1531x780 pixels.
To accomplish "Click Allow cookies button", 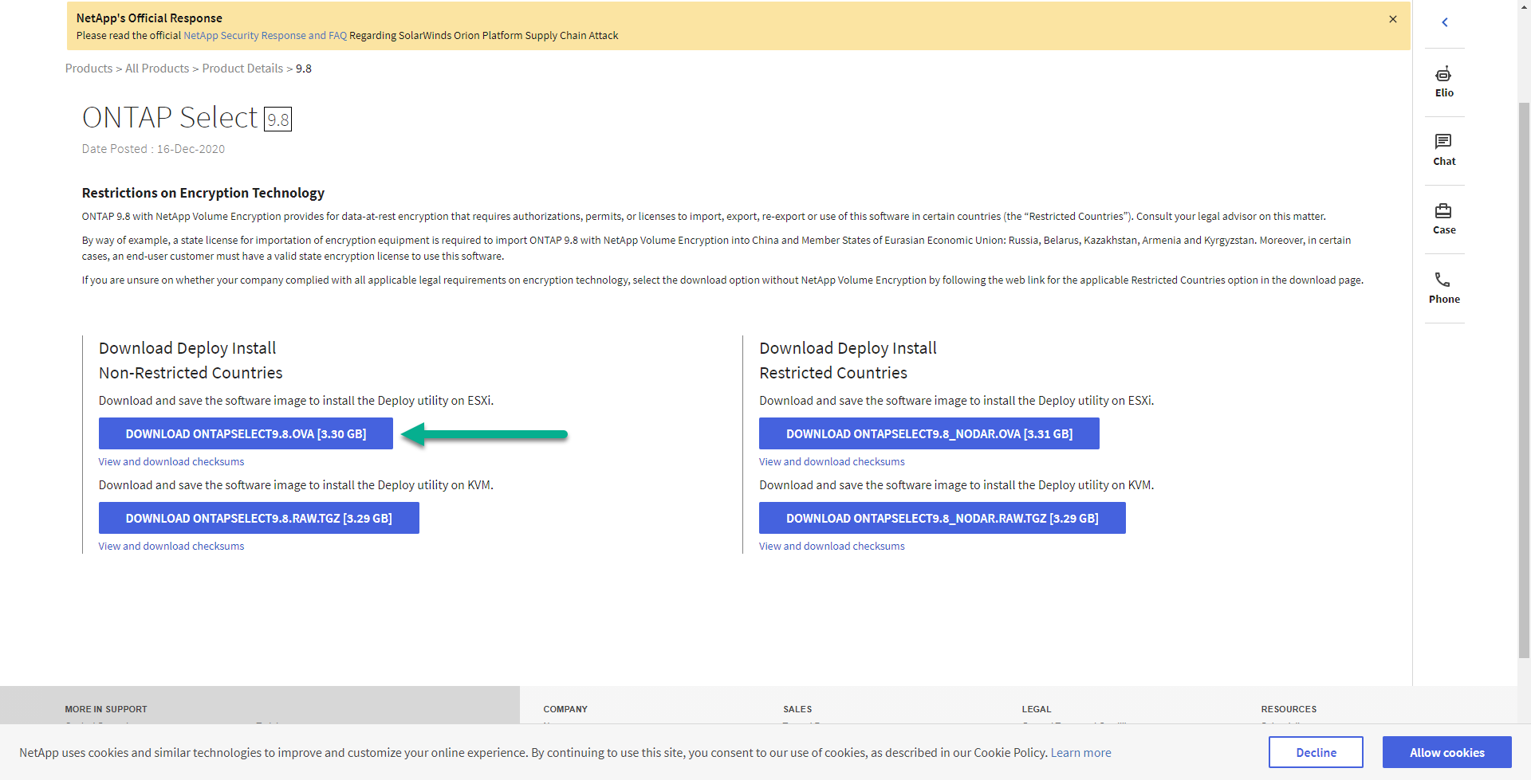I will (x=1446, y=752).
